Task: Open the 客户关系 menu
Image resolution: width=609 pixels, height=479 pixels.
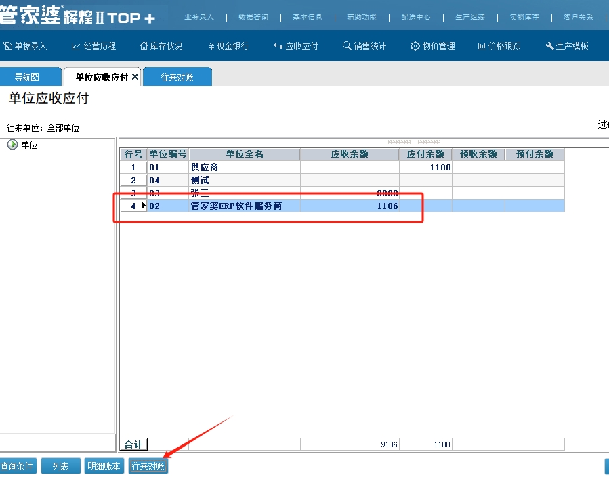Action: tap(579, 17)
